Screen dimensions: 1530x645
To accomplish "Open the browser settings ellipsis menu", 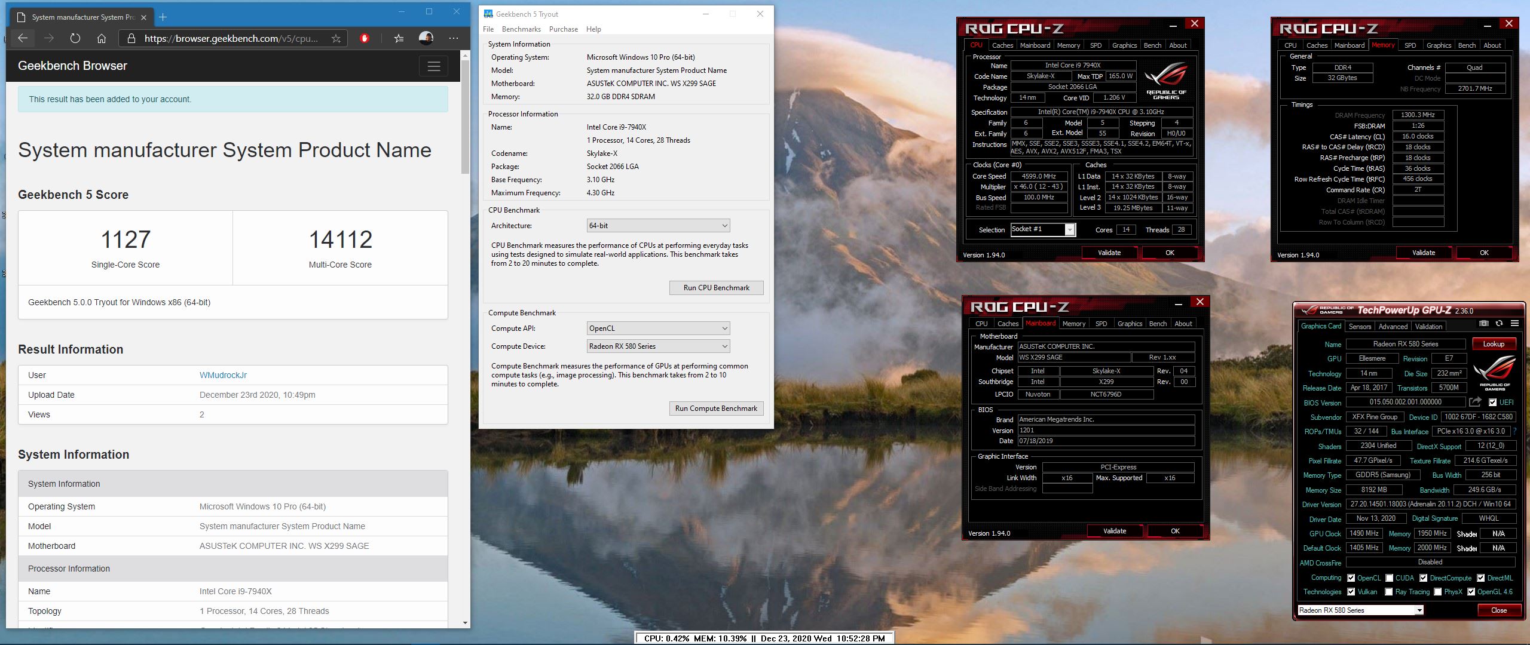I will [454, 38].
